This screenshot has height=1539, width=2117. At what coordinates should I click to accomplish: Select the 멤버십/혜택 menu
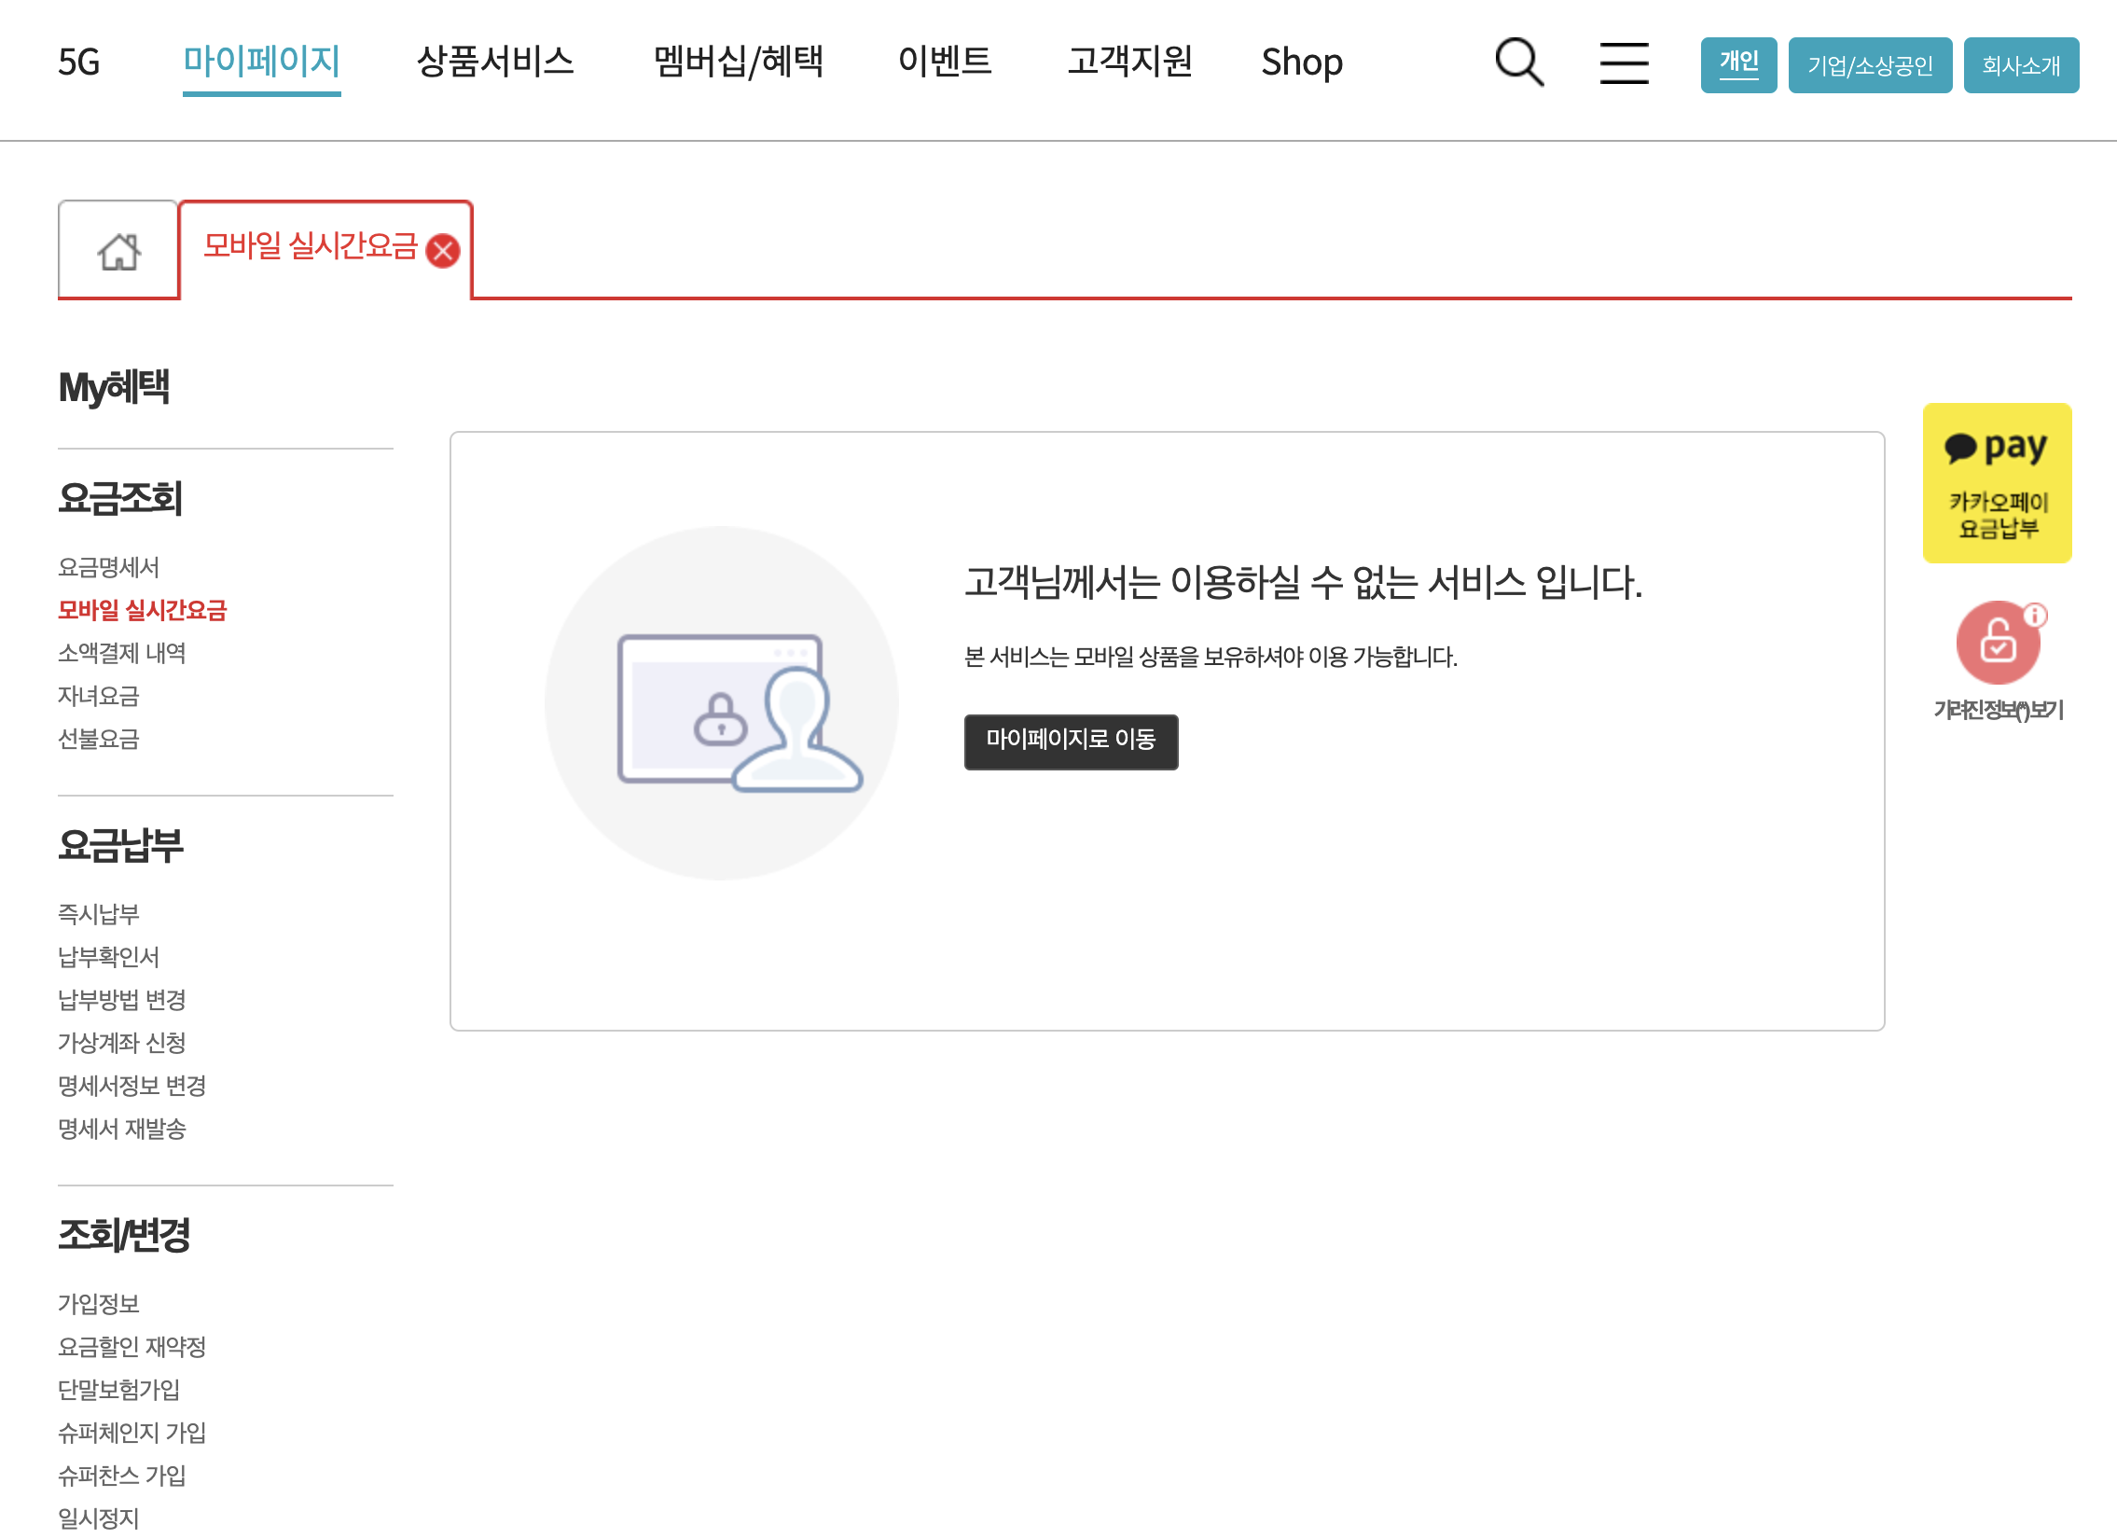[x=738, y=62]
